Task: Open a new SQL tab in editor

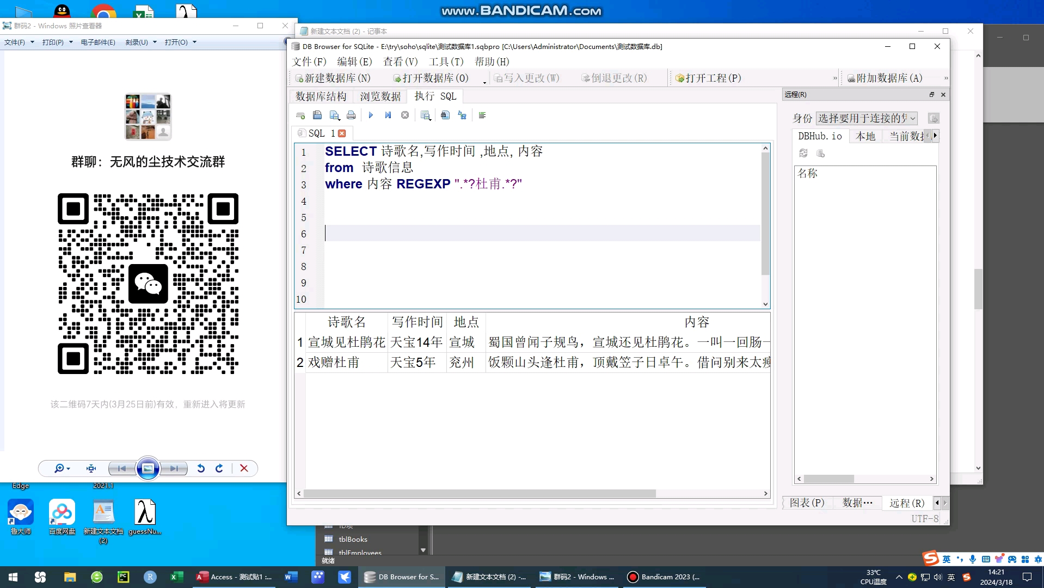Action: pos(300,115)
